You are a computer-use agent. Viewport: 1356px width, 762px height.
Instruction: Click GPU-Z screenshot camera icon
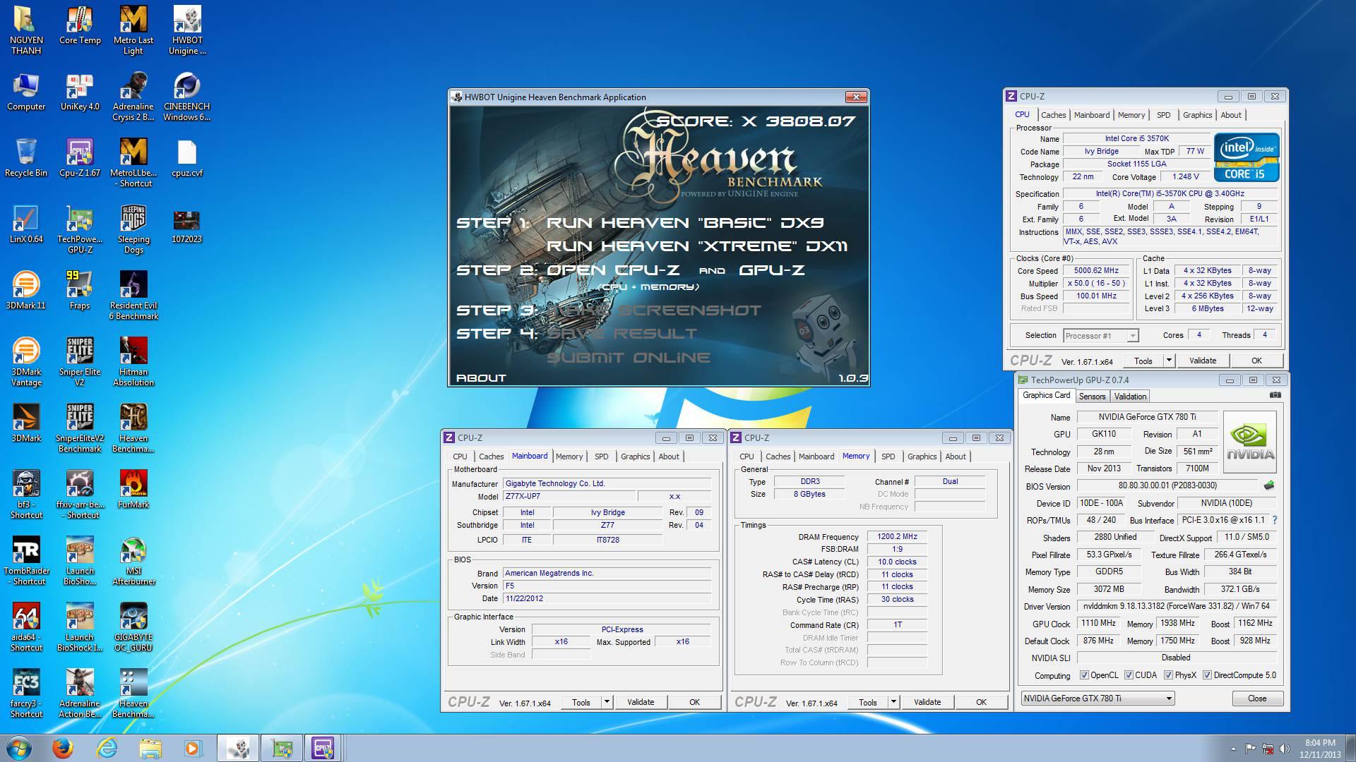point(1275,395)
